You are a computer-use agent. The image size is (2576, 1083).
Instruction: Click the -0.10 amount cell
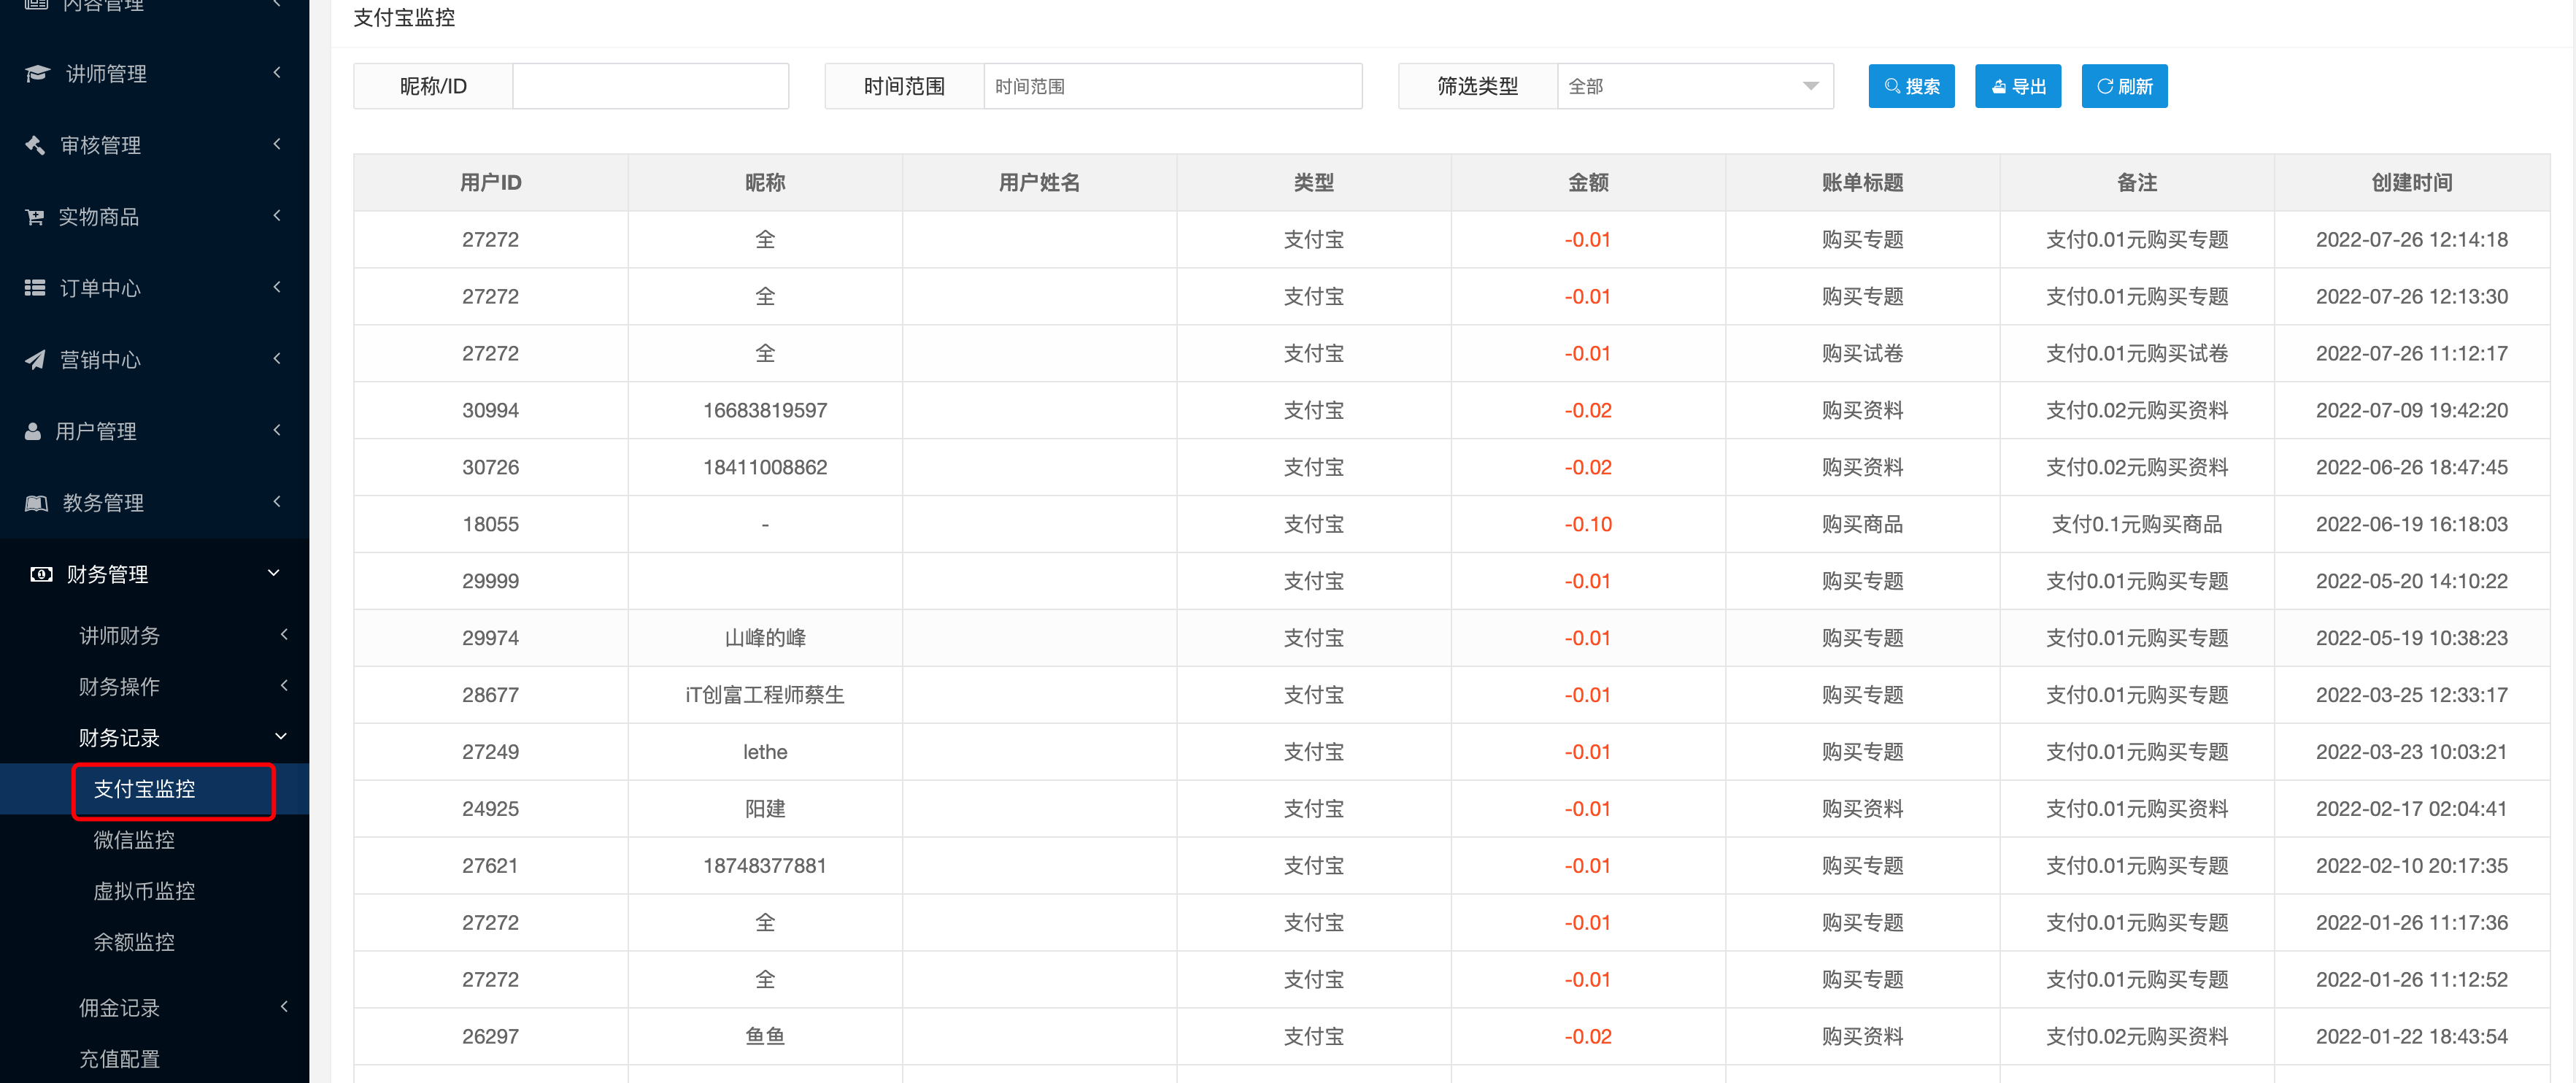1588,524
